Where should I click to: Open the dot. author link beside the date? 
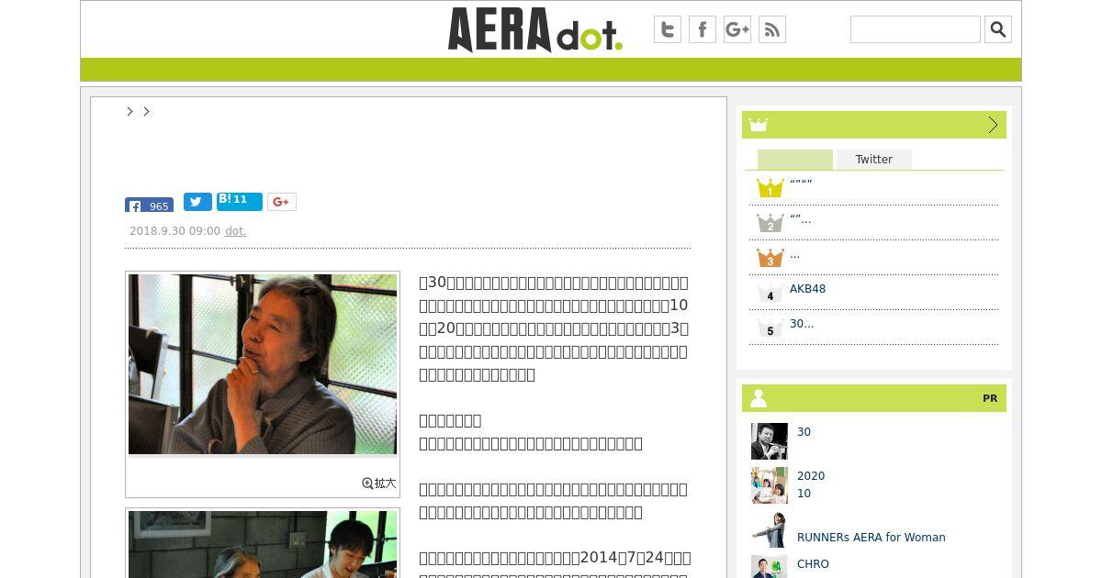[236, 231]
